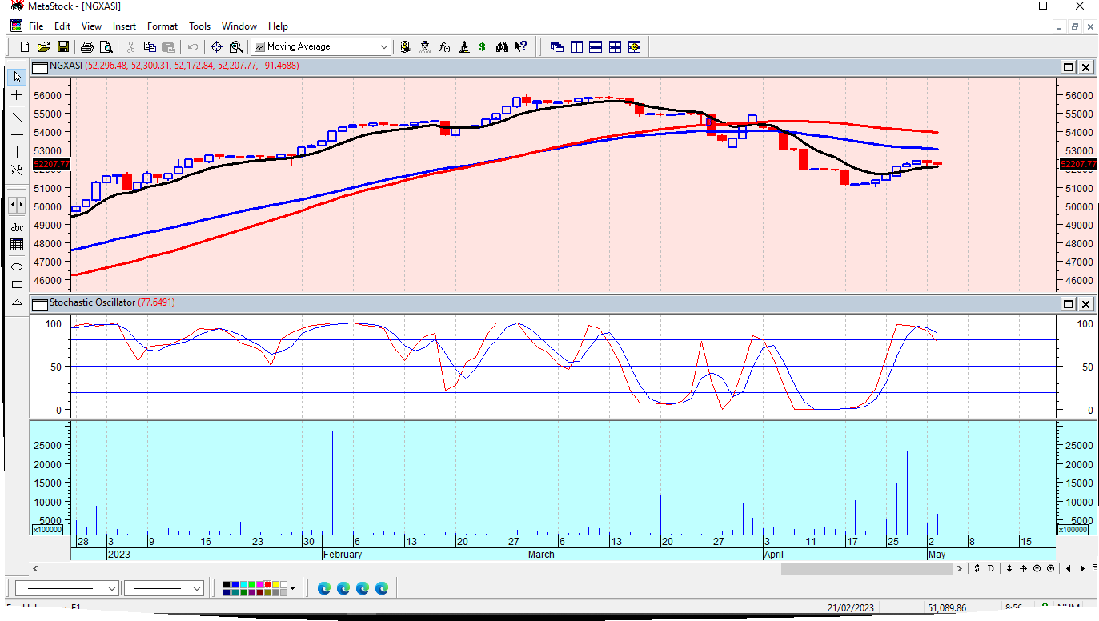Screen dimensions: 1099x621
Task: Click the Paste clipboard icon
Action: pos(169,47)
